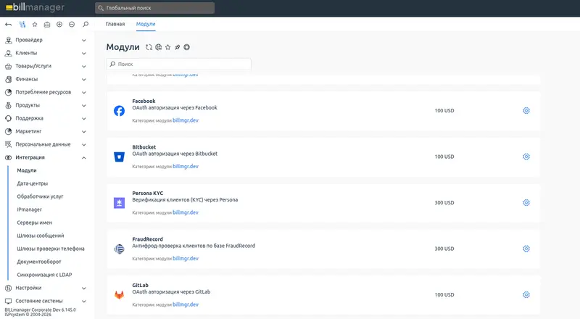
Task: Click the Persona KYC module title
Action: tap(148, 193)
